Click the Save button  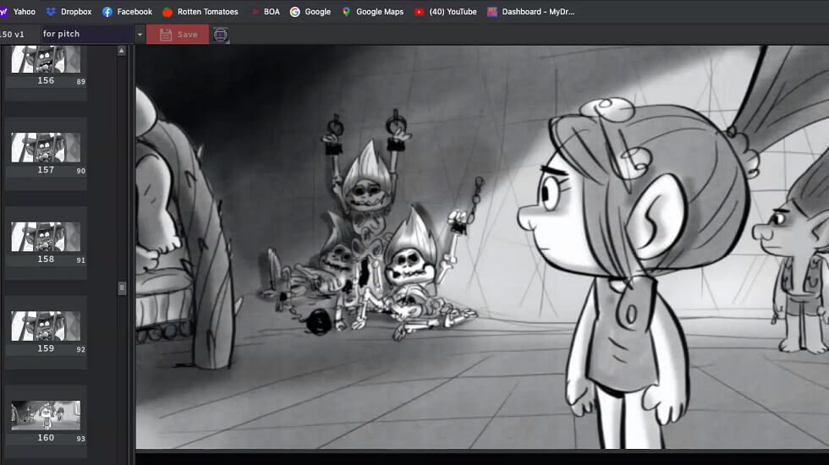click(178, 35)
